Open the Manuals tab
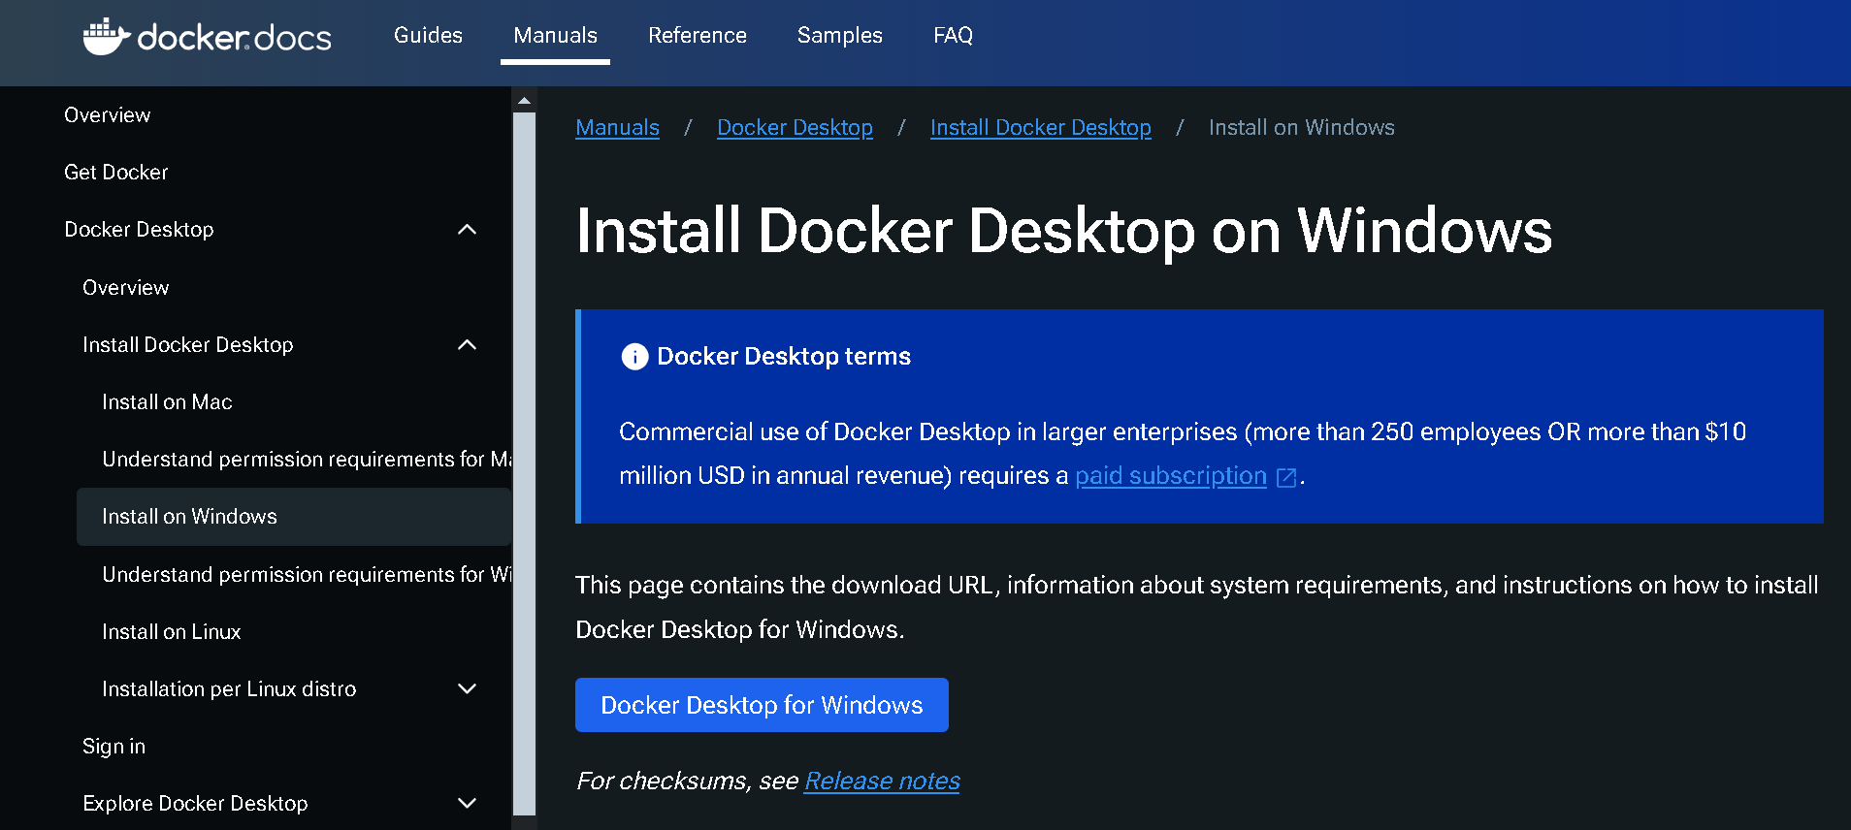The image size is (1851, 830). (x=555, y=35)
